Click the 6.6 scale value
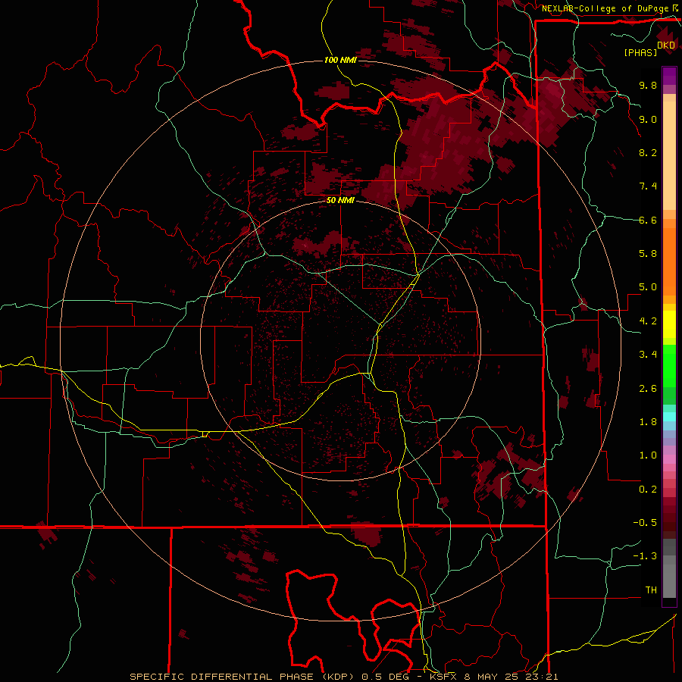 point(648,220)
